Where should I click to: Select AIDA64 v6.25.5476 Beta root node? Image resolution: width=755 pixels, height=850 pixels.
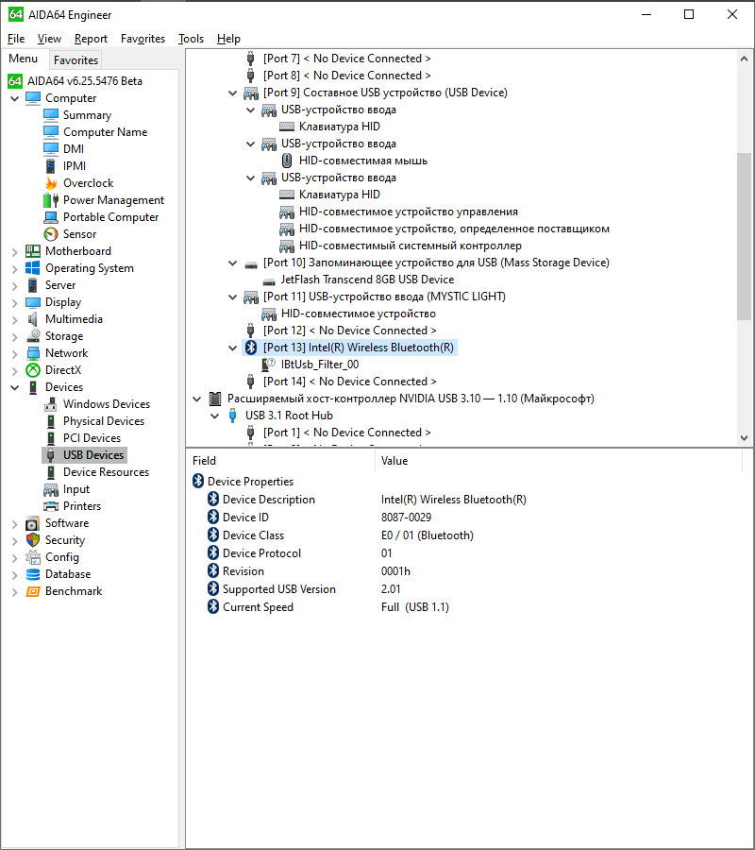click(85, 81)
